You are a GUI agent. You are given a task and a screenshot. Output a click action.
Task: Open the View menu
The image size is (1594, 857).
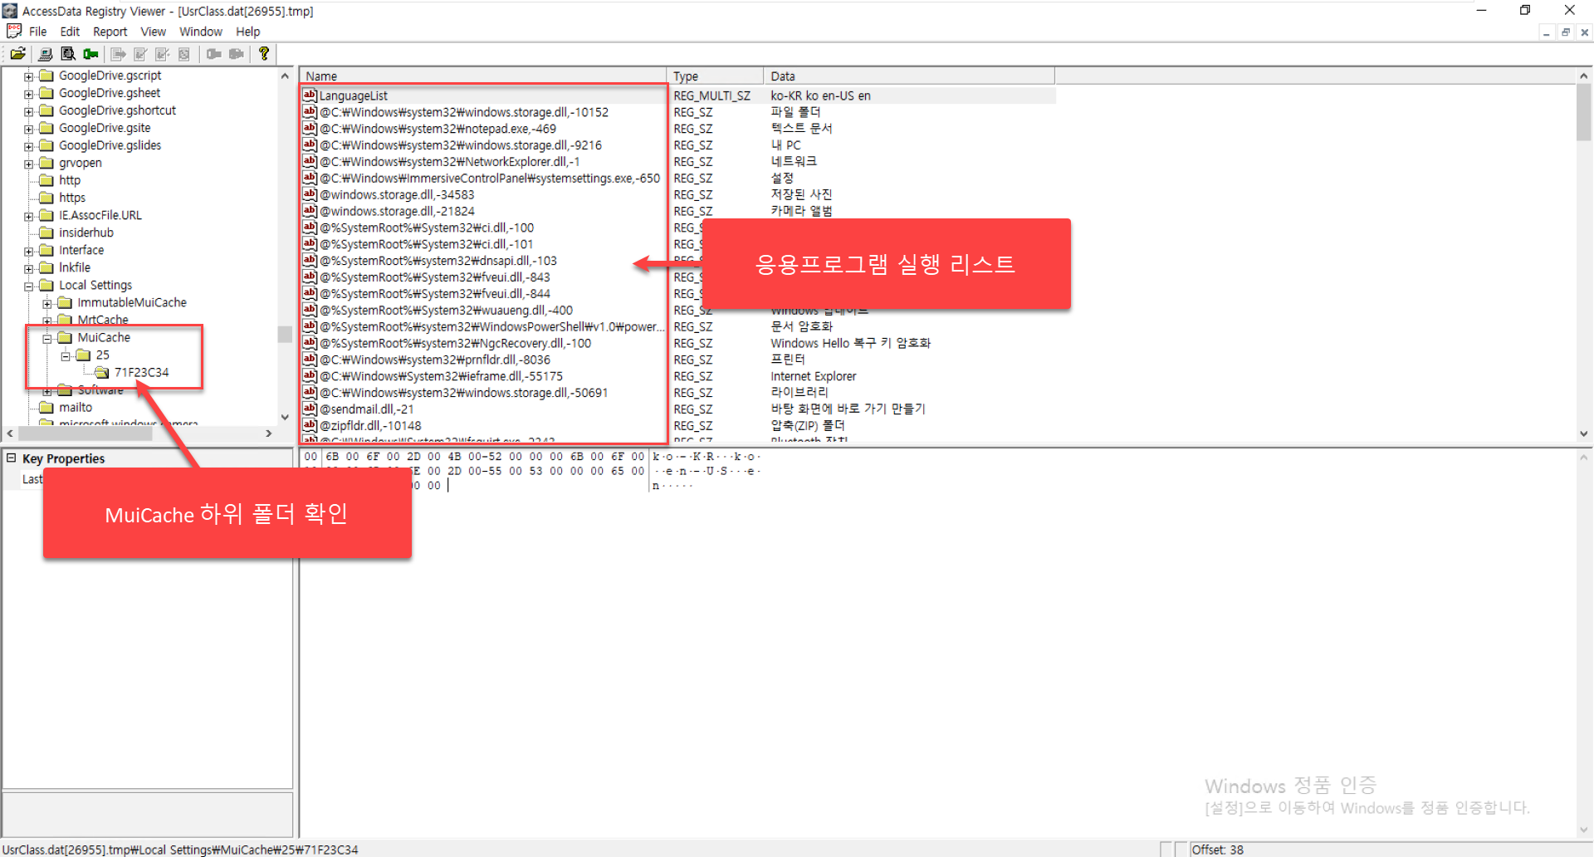coord(153,32)
